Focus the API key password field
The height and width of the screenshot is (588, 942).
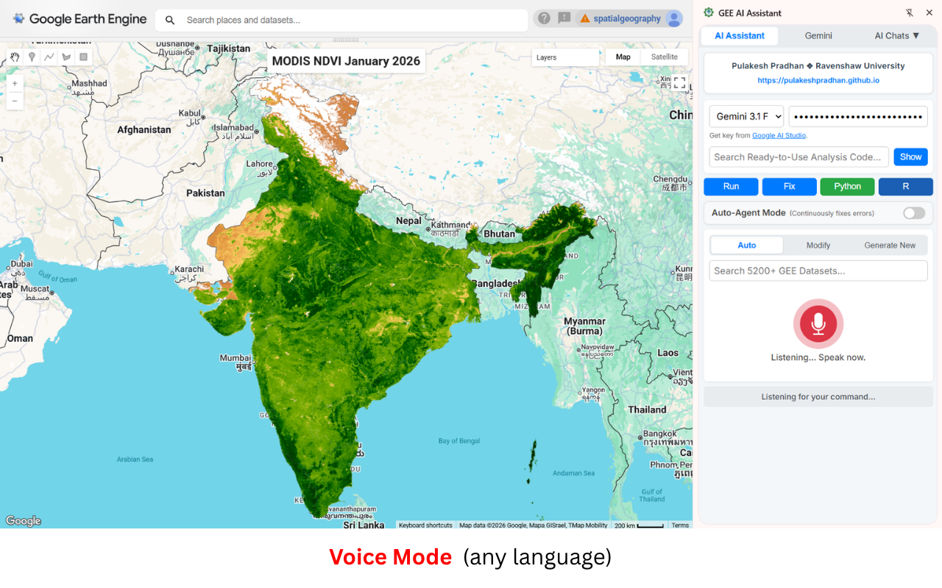858,116
